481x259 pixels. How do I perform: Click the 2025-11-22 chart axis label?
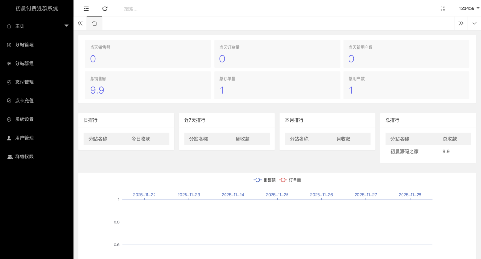(144, 195)
